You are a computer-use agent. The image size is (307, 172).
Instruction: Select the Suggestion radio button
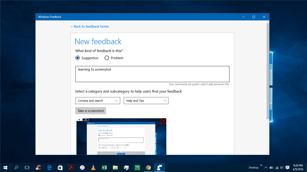[78, 58]
